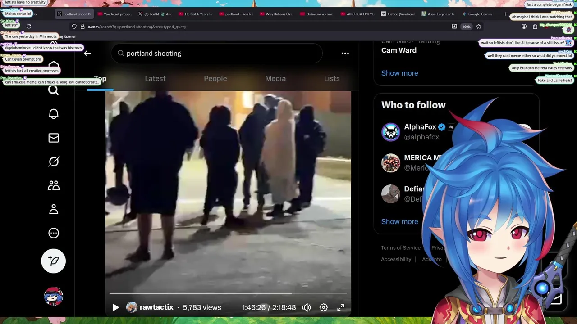
Task: Open browser extensions puzzle icon
Action: [535, 27]
